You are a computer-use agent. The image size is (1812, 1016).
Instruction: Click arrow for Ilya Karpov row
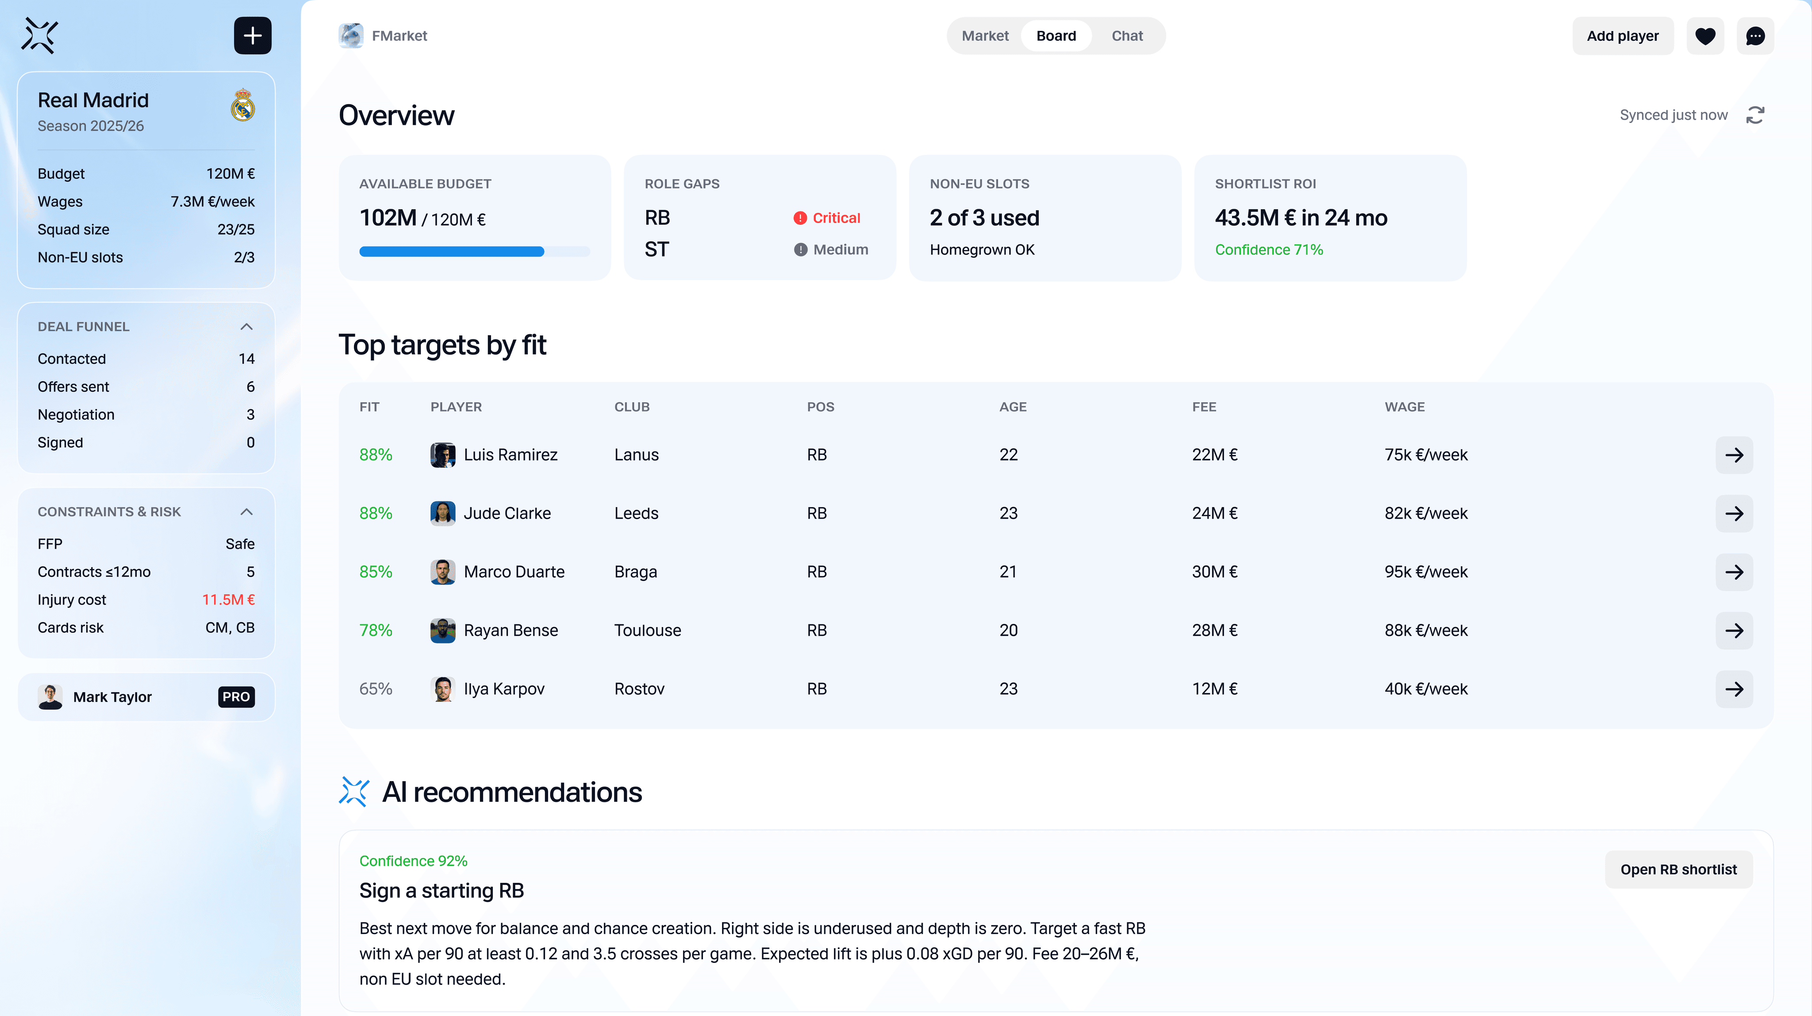coord(1734,689)
